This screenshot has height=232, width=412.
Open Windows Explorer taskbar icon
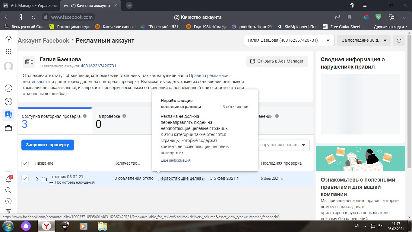(103, 226)
